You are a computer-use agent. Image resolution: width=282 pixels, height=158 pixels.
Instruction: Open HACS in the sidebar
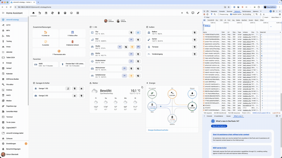pyautogui.click(x=14, y=95)
